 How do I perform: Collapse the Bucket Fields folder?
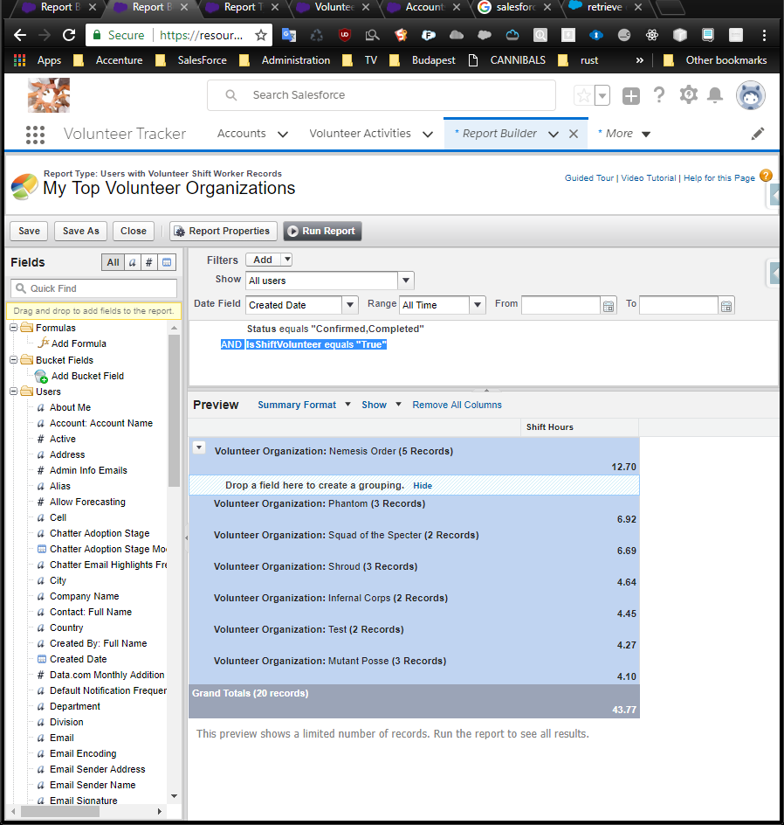14,360
